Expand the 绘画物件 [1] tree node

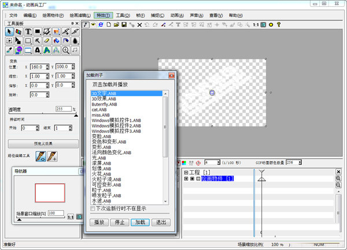(186, 179)
